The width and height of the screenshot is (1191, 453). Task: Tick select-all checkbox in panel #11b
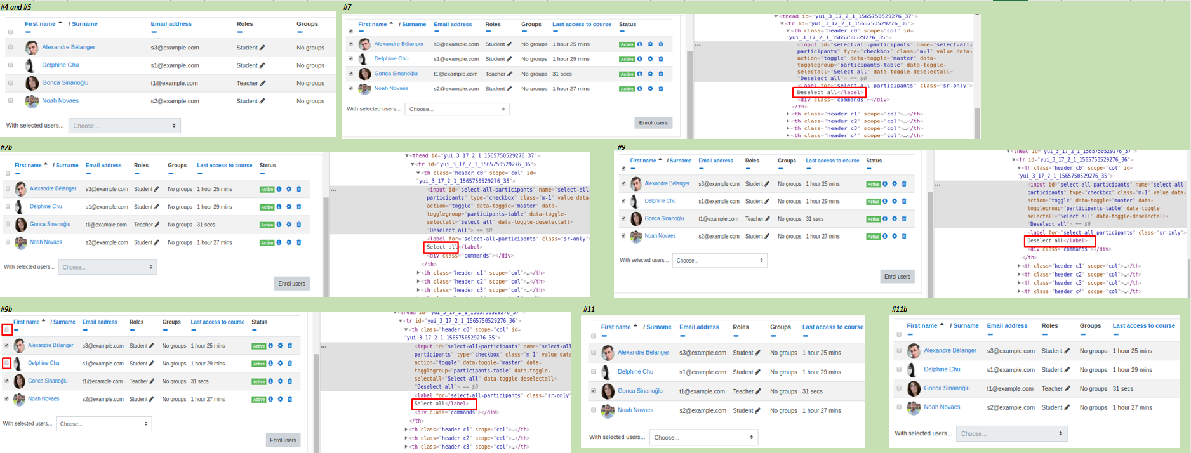coord(899,334)
